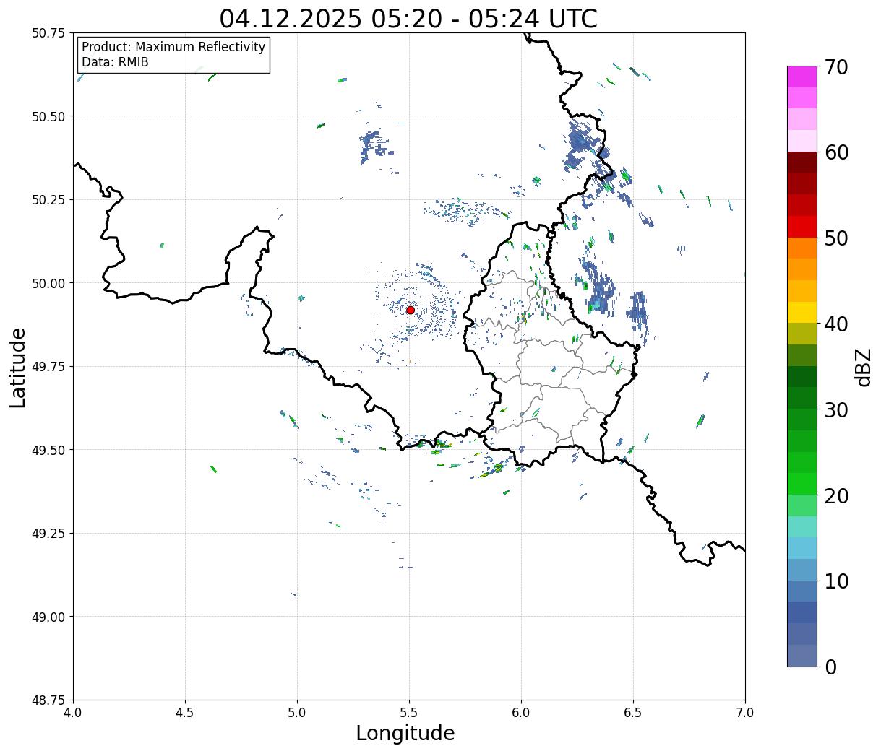Click the colorbar tick label 0
881x751 pixels.
(830, 667)
